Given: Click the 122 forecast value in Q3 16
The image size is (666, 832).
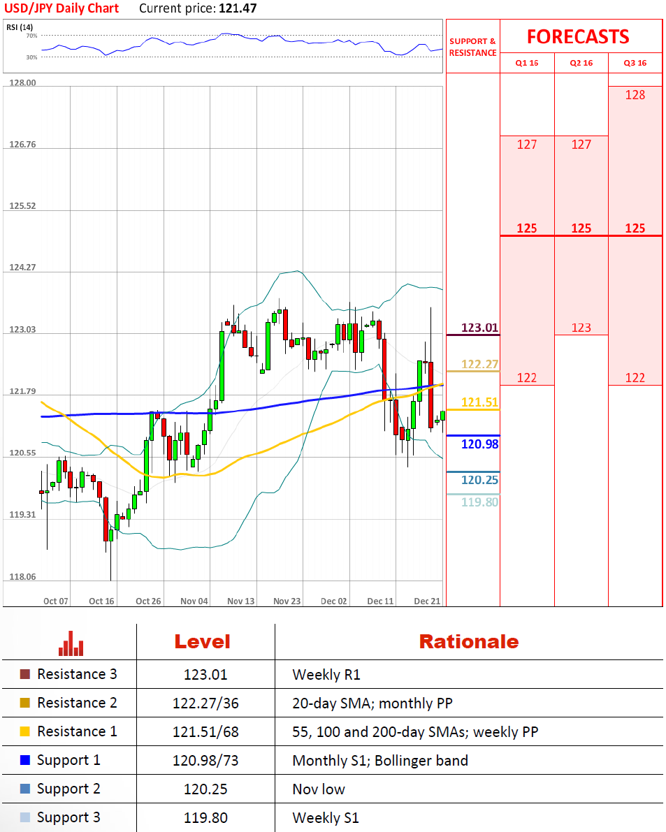Looking at the screenshot, I should click(635, 378).
